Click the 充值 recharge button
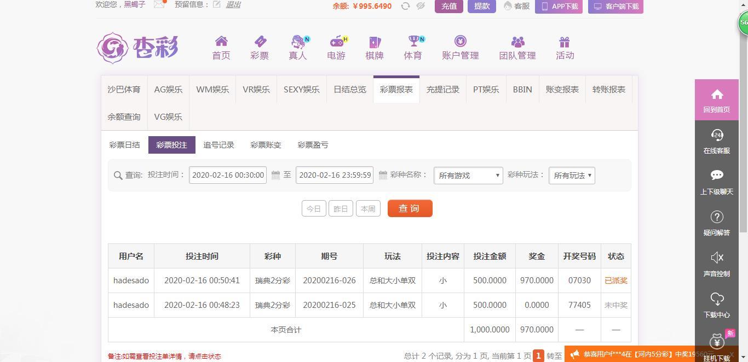 [x=449, y=6]
